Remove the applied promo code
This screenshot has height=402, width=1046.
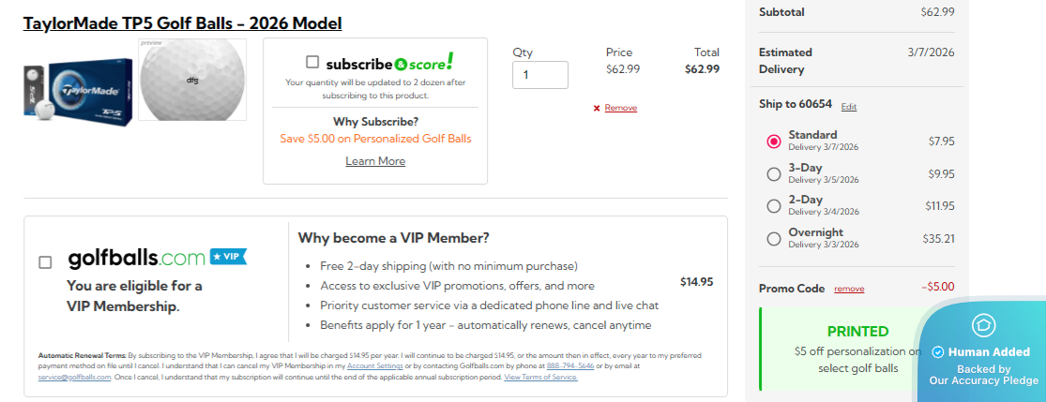[849, 289]
